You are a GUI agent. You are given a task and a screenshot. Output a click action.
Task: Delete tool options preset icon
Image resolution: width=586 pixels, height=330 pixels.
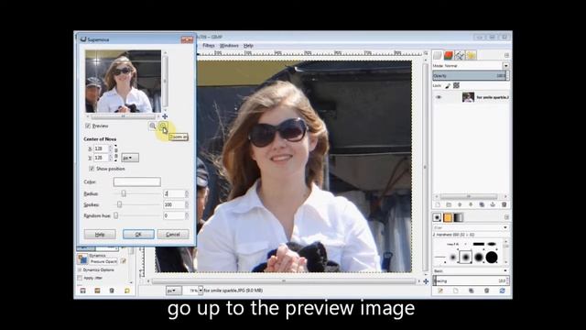(112, 291)
